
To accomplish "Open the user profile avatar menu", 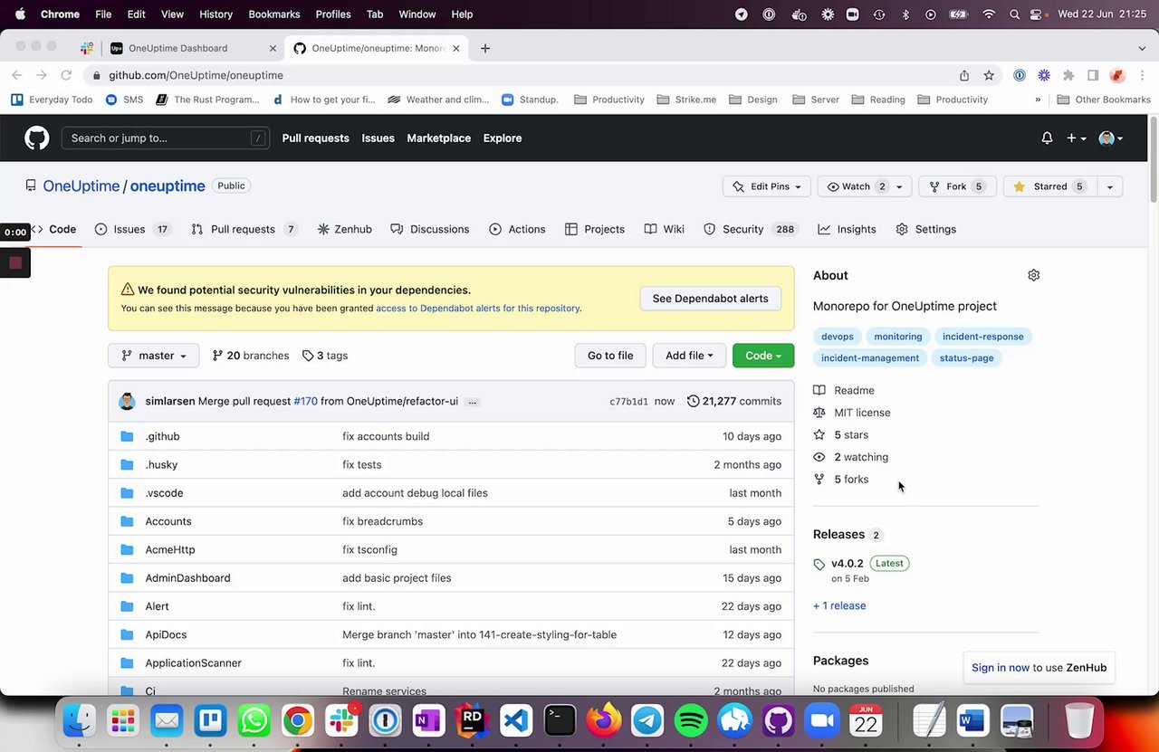I will [x=1111, y=138].
